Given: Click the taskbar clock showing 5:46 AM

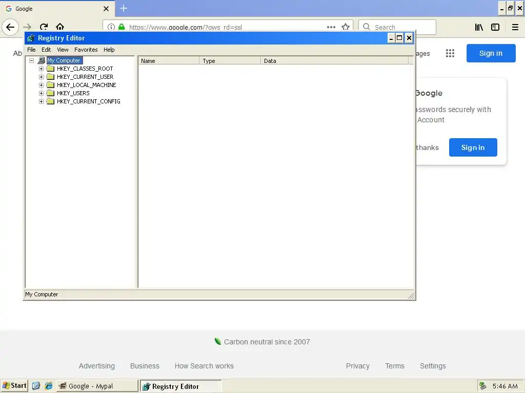Looking at the screenshot, I should [505, 386].
